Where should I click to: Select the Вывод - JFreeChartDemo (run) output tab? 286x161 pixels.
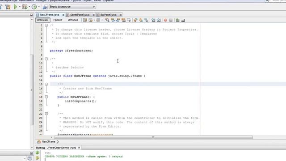56,148
